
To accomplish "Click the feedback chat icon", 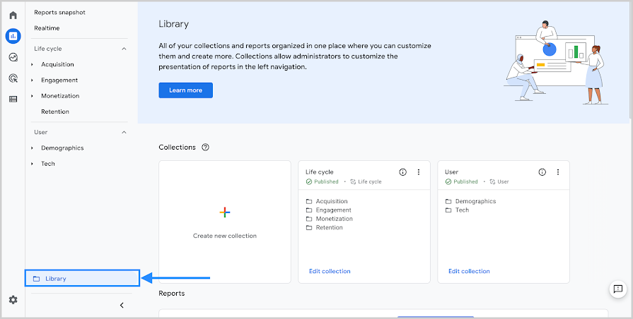I will point(617,289).
